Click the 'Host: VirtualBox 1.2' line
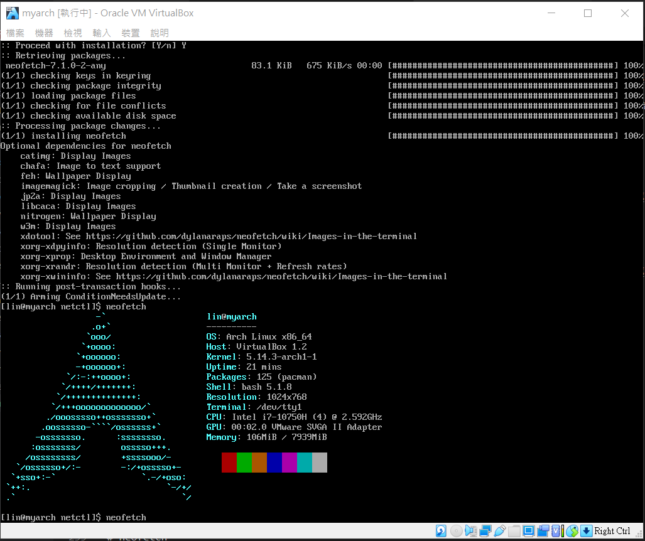The width and height of the screenshot is (645, 541). (256, 346)
